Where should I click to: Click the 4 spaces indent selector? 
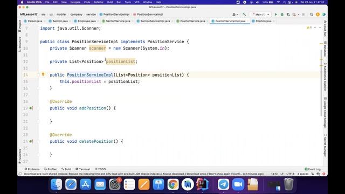[303, 174]
